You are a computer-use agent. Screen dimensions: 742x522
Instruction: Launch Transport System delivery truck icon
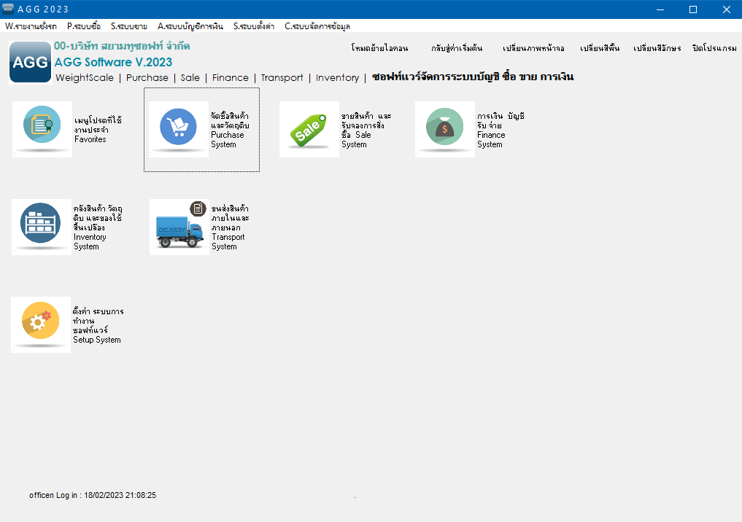(x=179, y=227)
